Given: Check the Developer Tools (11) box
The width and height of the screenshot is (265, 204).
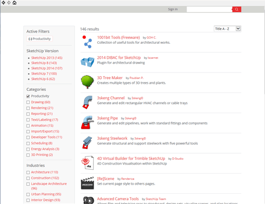Looking at the screenshot, I should tap(28, 137).
